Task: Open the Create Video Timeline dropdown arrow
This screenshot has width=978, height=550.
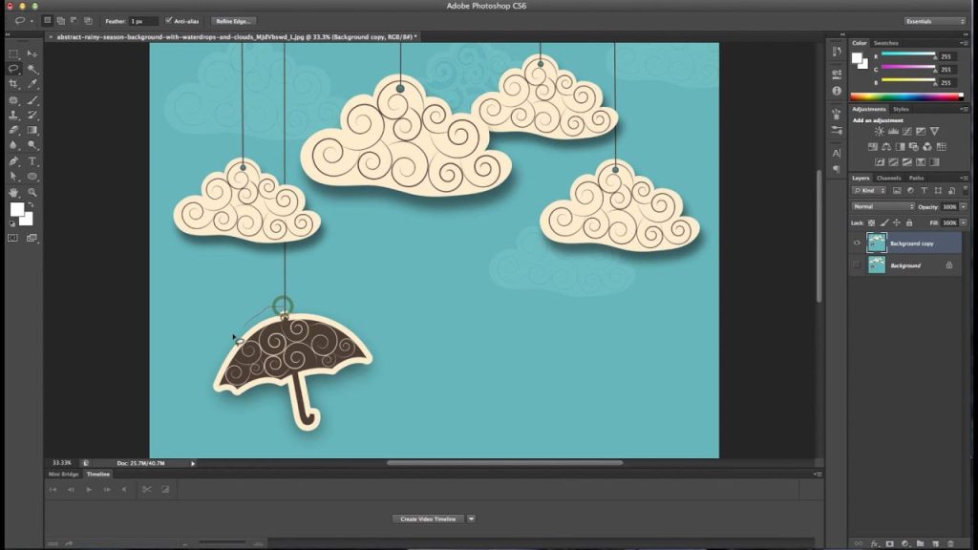Action: (x=471, y=518)
